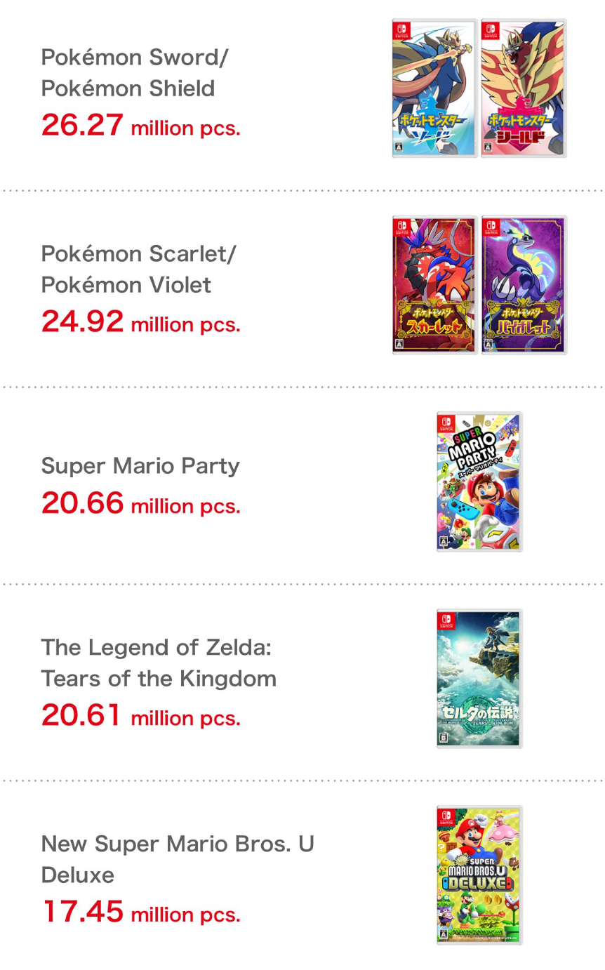Screen dimensions: 605x970
Task: Select the Pokémon Violet cover image
Action: (x=524, y=285)
